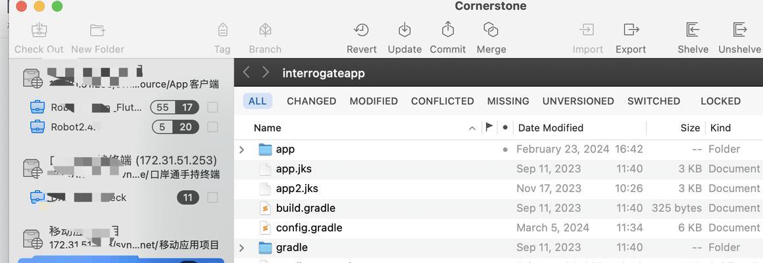Viewport: 763px width, 263px height.
Task: Click the app.jks file icon
Action: (265, 169)
